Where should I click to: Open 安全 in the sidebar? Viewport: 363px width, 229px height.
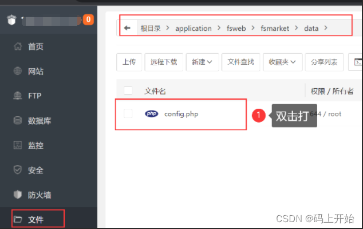35,170
